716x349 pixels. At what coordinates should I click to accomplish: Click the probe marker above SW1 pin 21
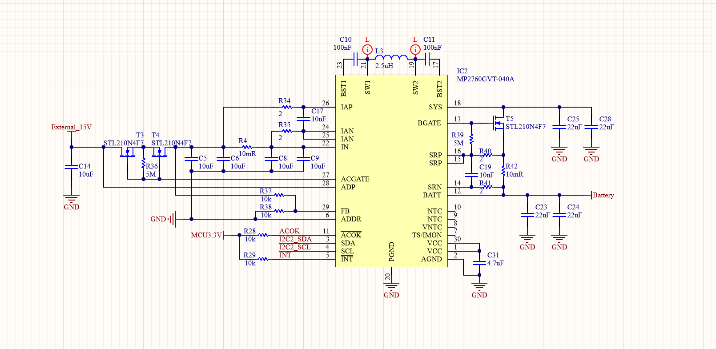coord(367,49)
